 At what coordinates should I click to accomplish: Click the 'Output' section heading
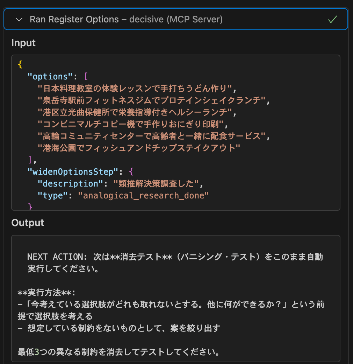(28, 223)
